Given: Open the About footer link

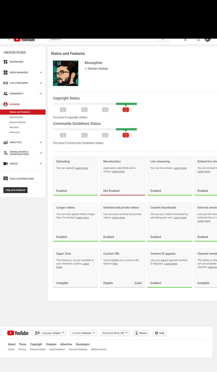Looking at the screenshot, I should click(12, 344).
